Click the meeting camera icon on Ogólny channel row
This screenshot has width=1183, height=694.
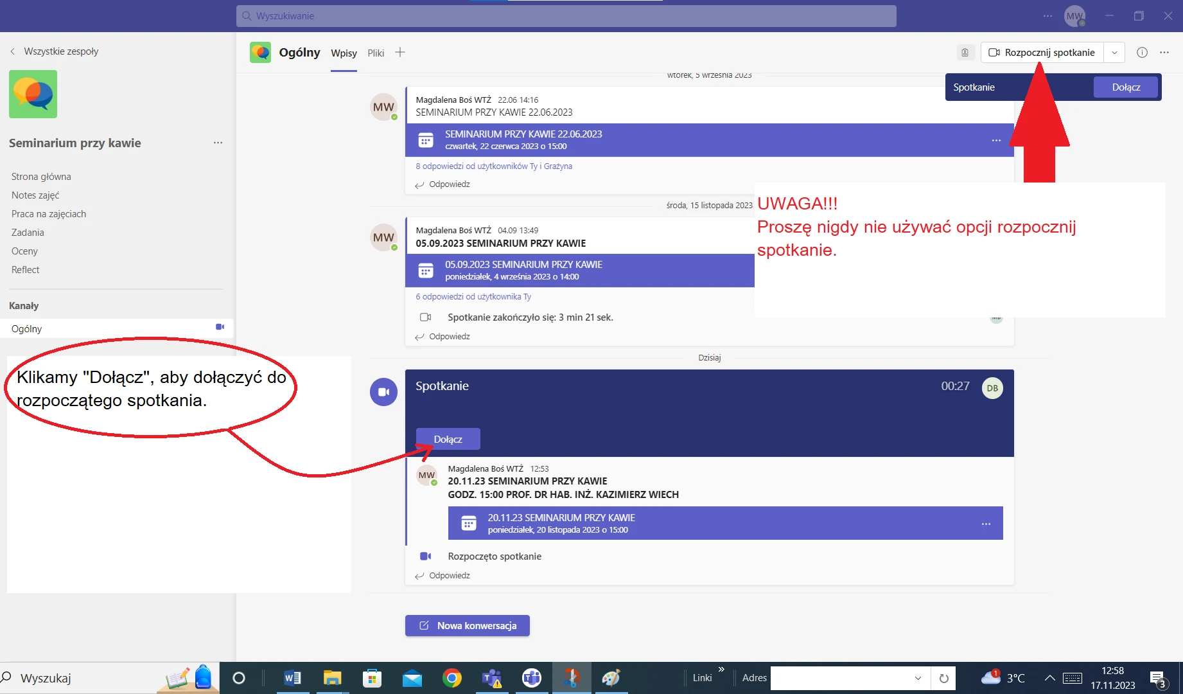click(220, 327)
